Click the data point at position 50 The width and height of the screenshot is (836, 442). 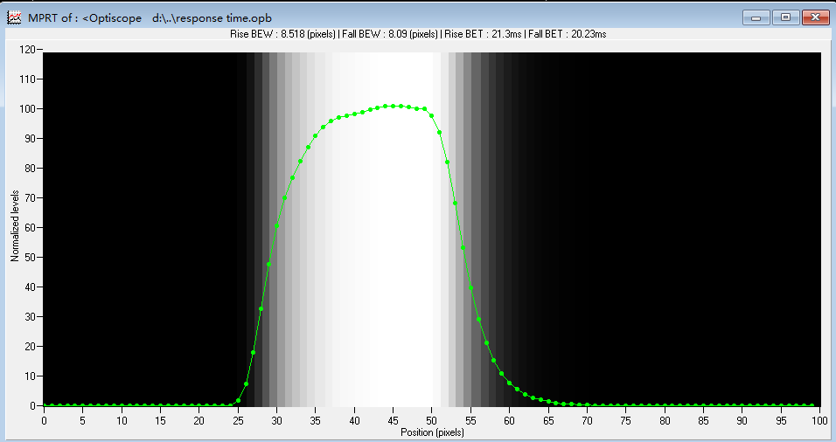pos(432,115)
